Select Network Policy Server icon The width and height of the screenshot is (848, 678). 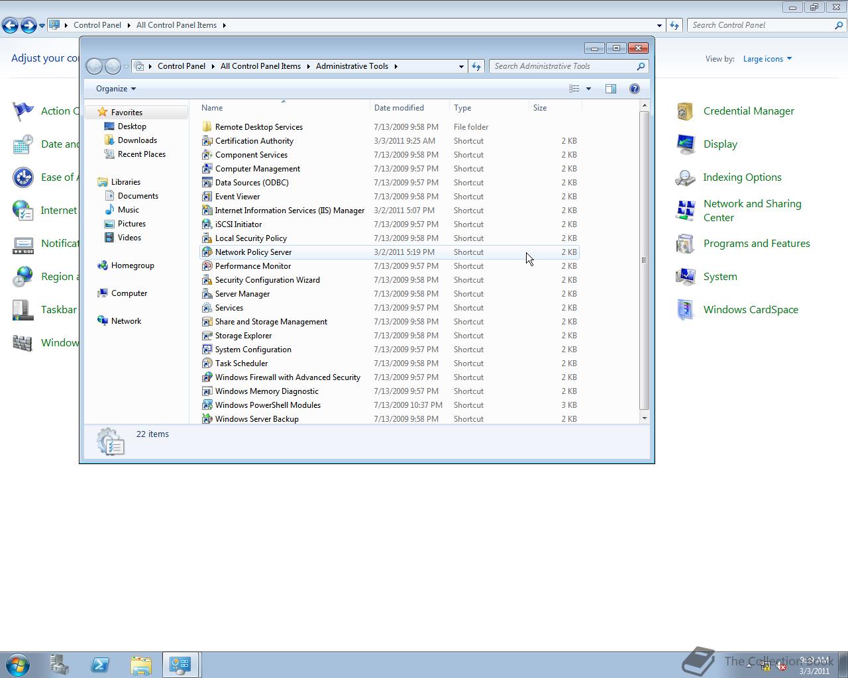tap(207, 252)
